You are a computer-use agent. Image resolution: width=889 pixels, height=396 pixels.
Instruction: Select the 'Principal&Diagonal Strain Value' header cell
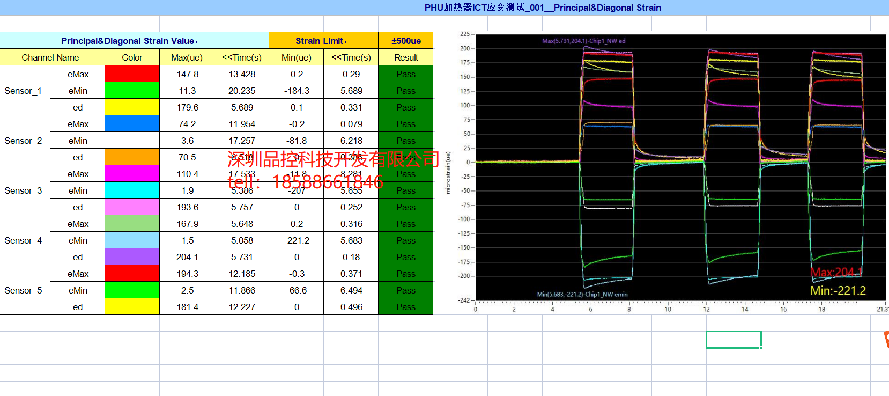[134, 41]
